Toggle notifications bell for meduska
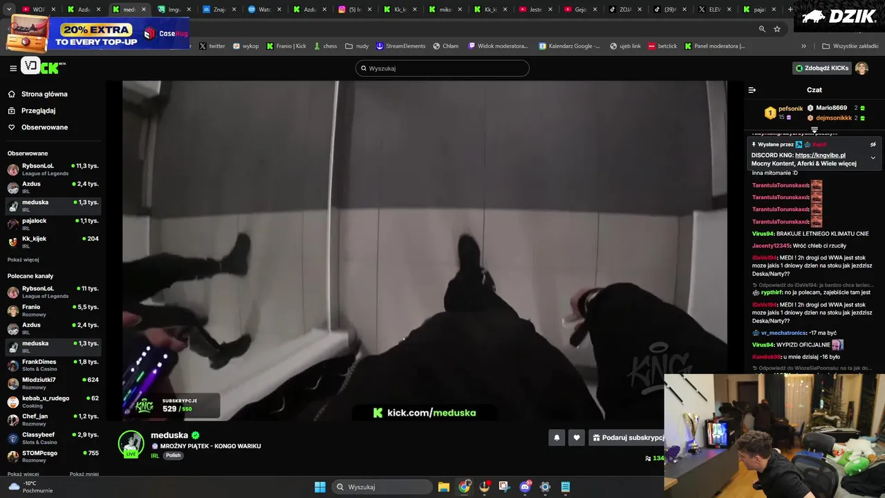This screenshot has width=885, height=498. pyautogui.click(x=557, y=438)
